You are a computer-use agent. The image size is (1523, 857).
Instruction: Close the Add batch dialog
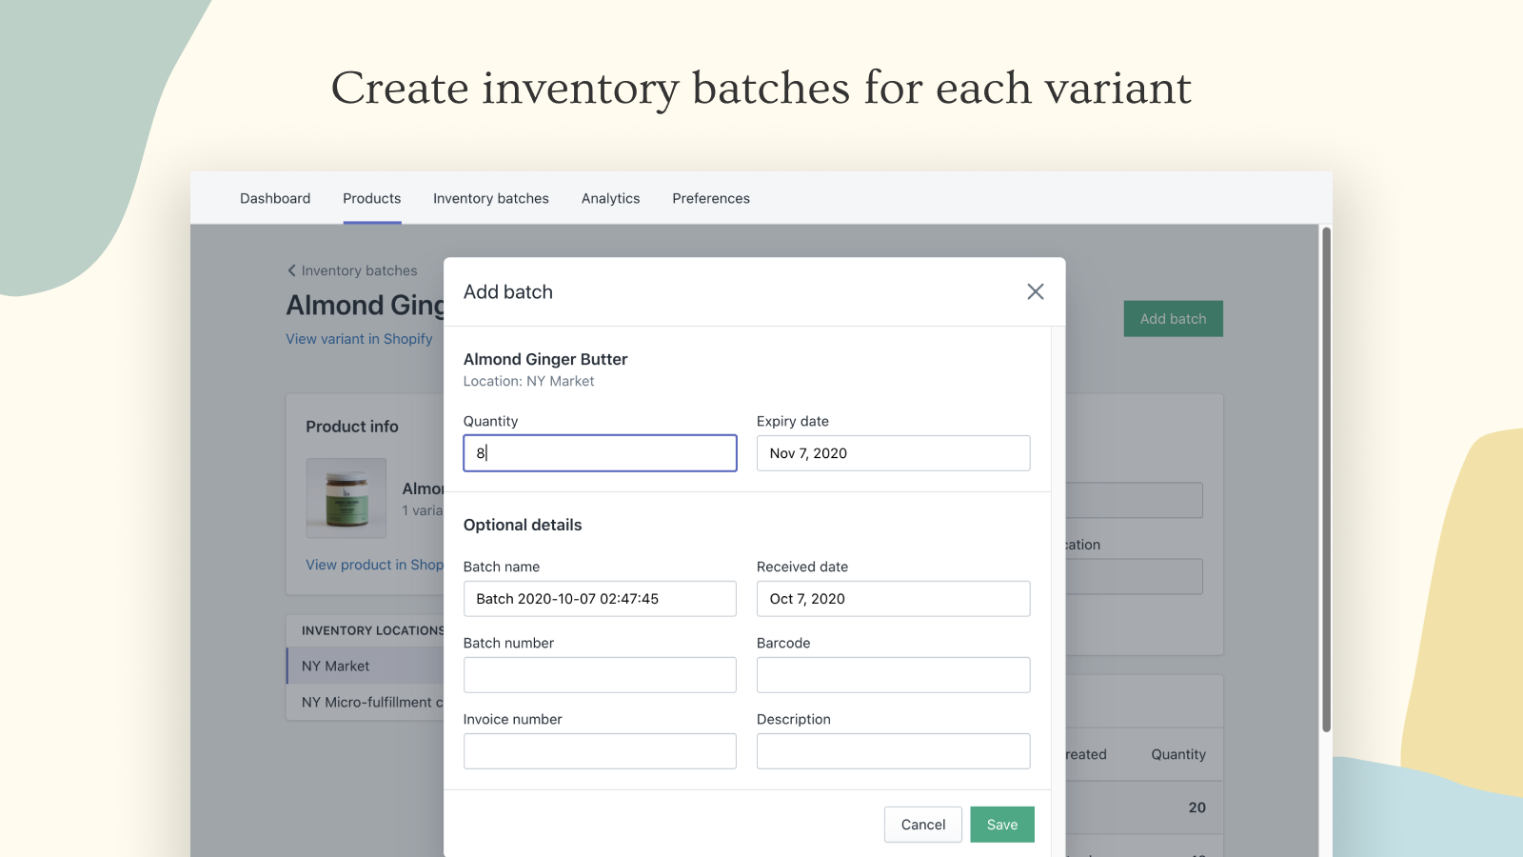pos(1035,291)
